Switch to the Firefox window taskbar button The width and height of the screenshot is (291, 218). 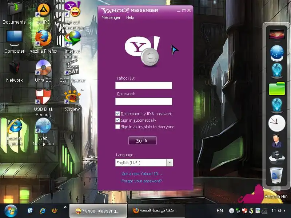156,211
